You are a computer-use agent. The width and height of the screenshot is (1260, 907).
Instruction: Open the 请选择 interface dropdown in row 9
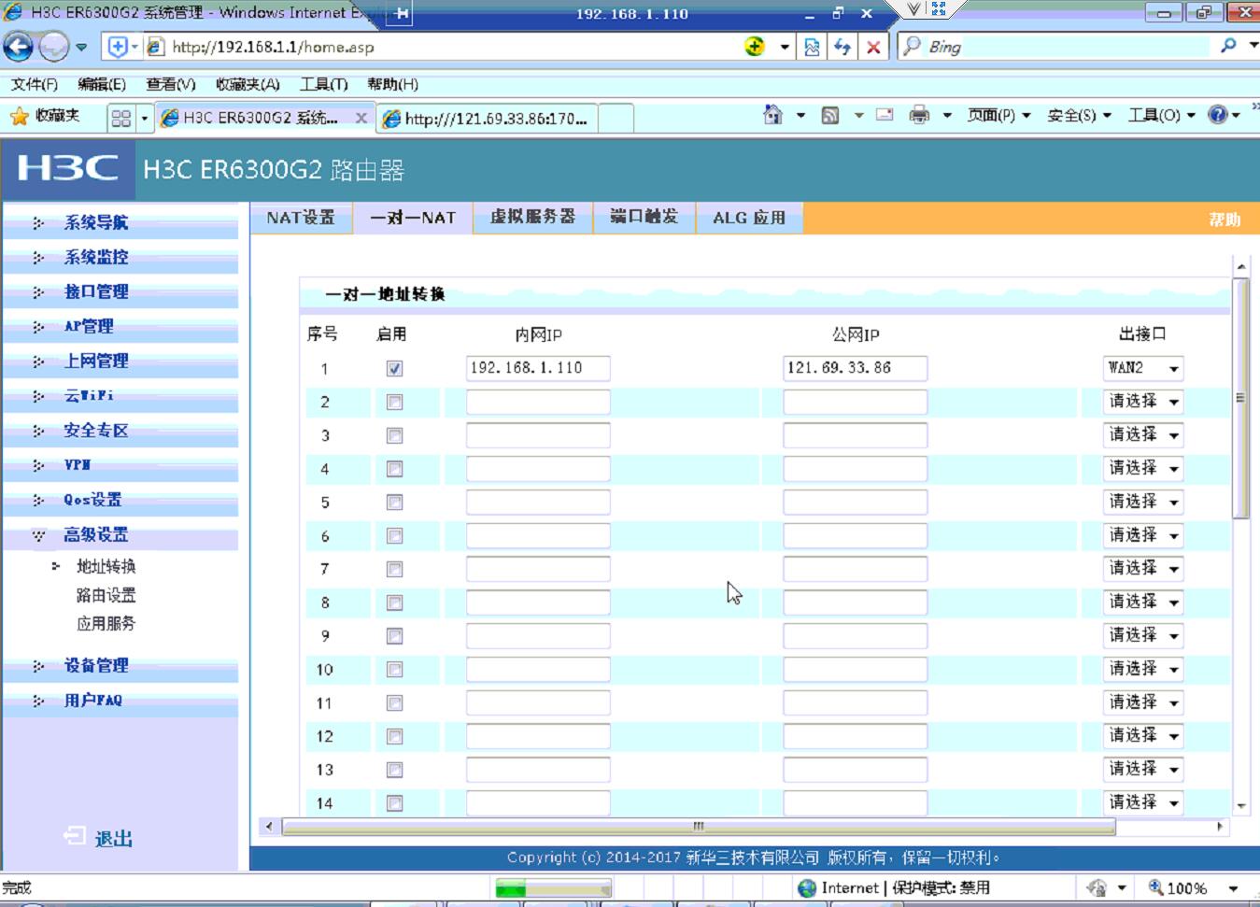1142,636
